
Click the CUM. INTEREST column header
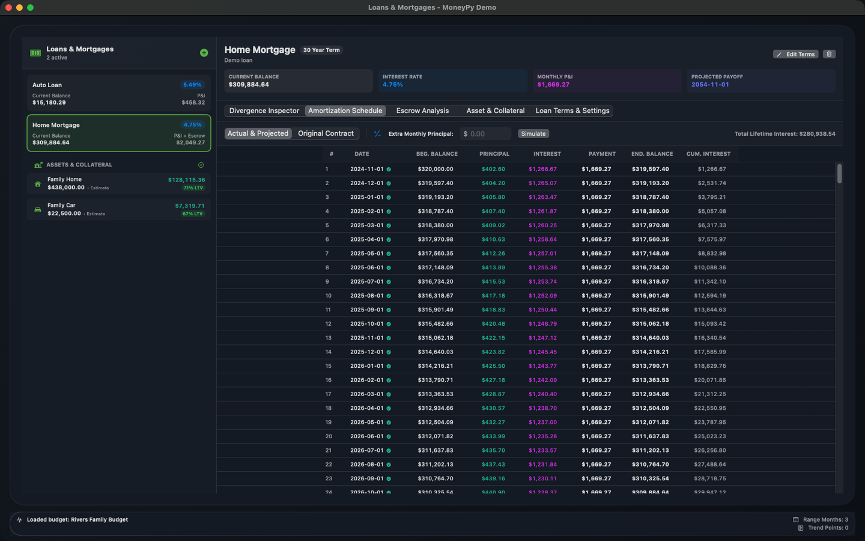(x=708, y=154)
